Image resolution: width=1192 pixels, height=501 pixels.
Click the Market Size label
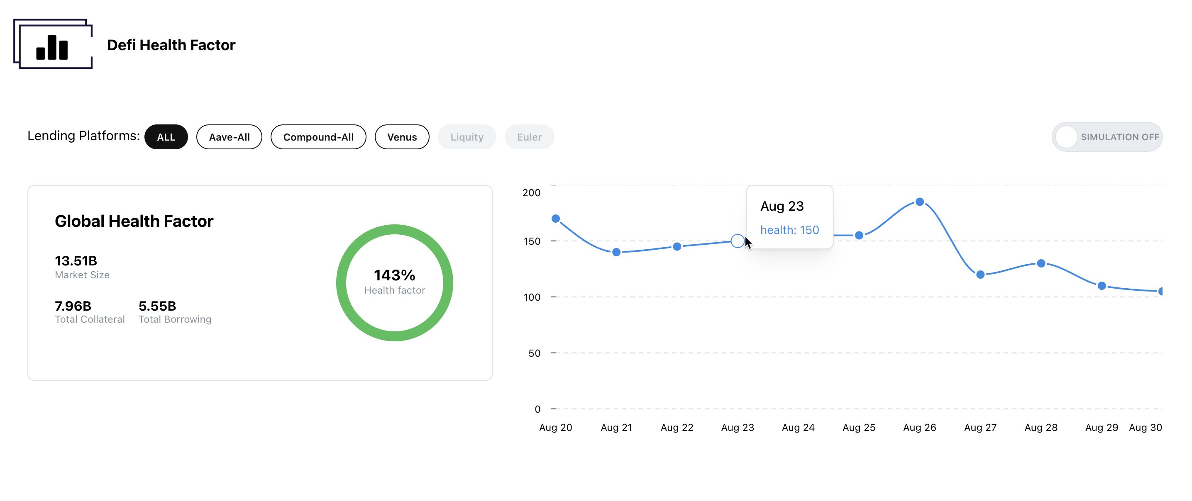coord(82,275)
